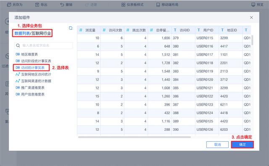Click the 访问ID column header
This screenshot has height=166, width=269.
coord(183,30)
